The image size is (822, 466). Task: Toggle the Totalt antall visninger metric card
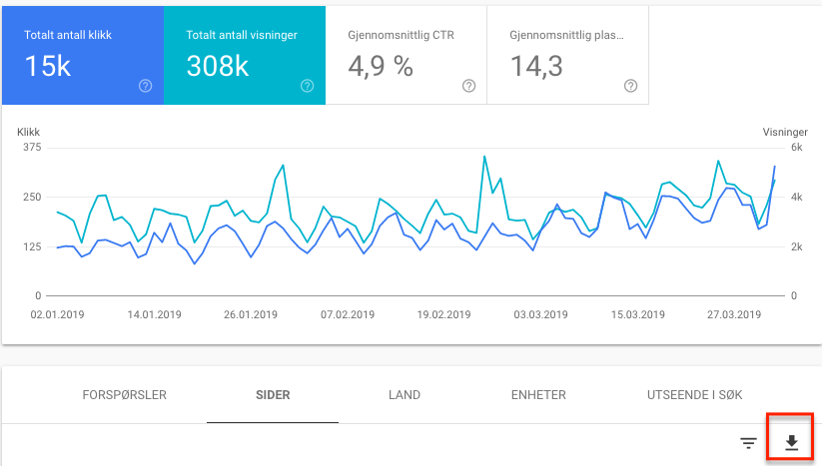pos(245,55)
